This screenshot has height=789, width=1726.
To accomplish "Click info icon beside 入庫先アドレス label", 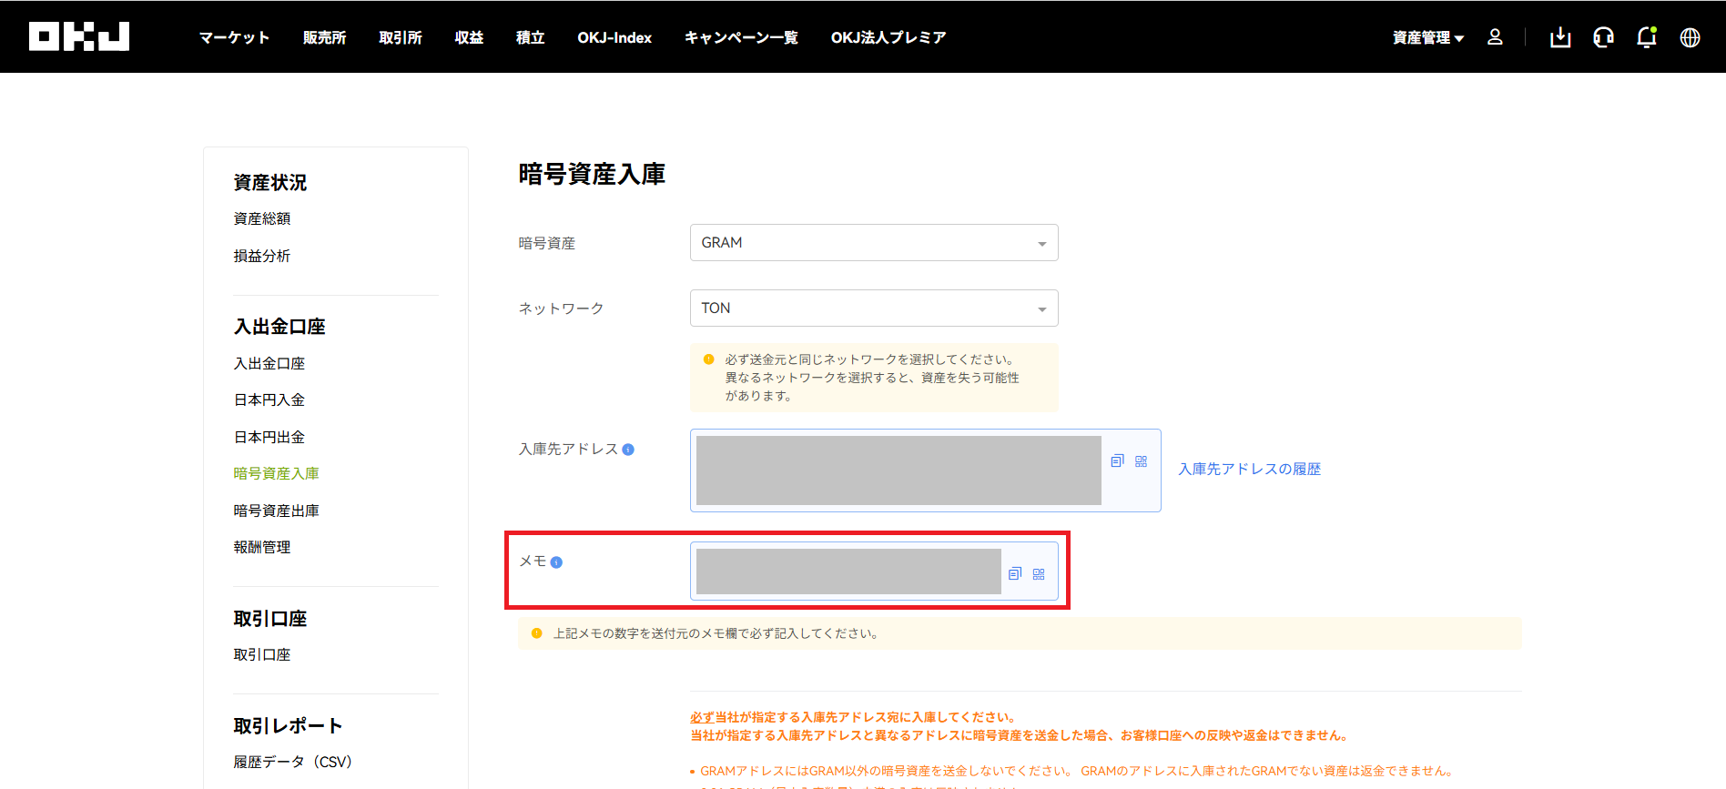I will pyautogui.click(x=628, y=450).
